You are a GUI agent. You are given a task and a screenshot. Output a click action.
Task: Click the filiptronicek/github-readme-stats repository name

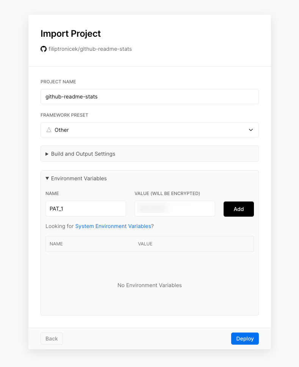90,49
